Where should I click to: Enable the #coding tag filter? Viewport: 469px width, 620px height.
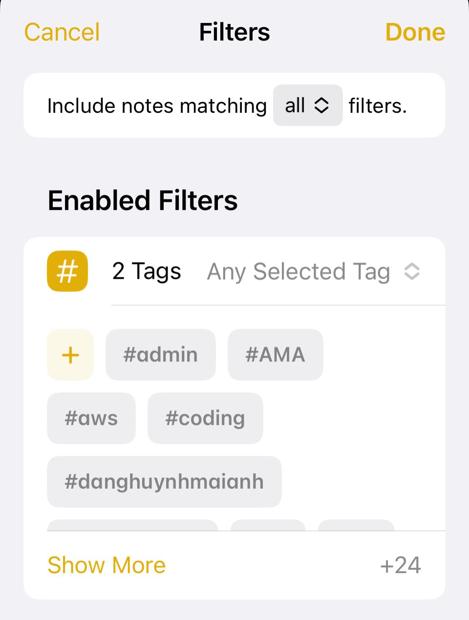pyautogui.click(x=205, y=418)
